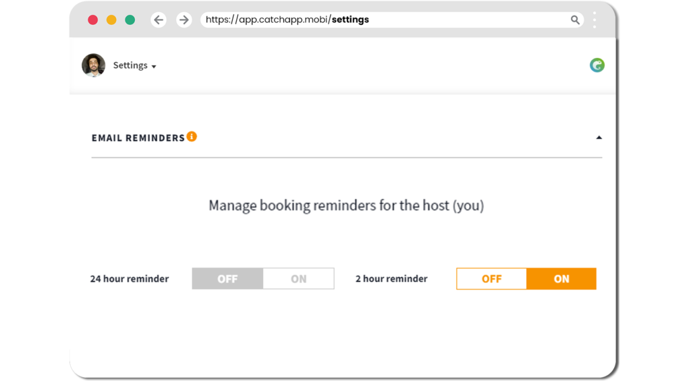
Task: Select ON for the 2 hour reminder
Action: click(561, 279)
